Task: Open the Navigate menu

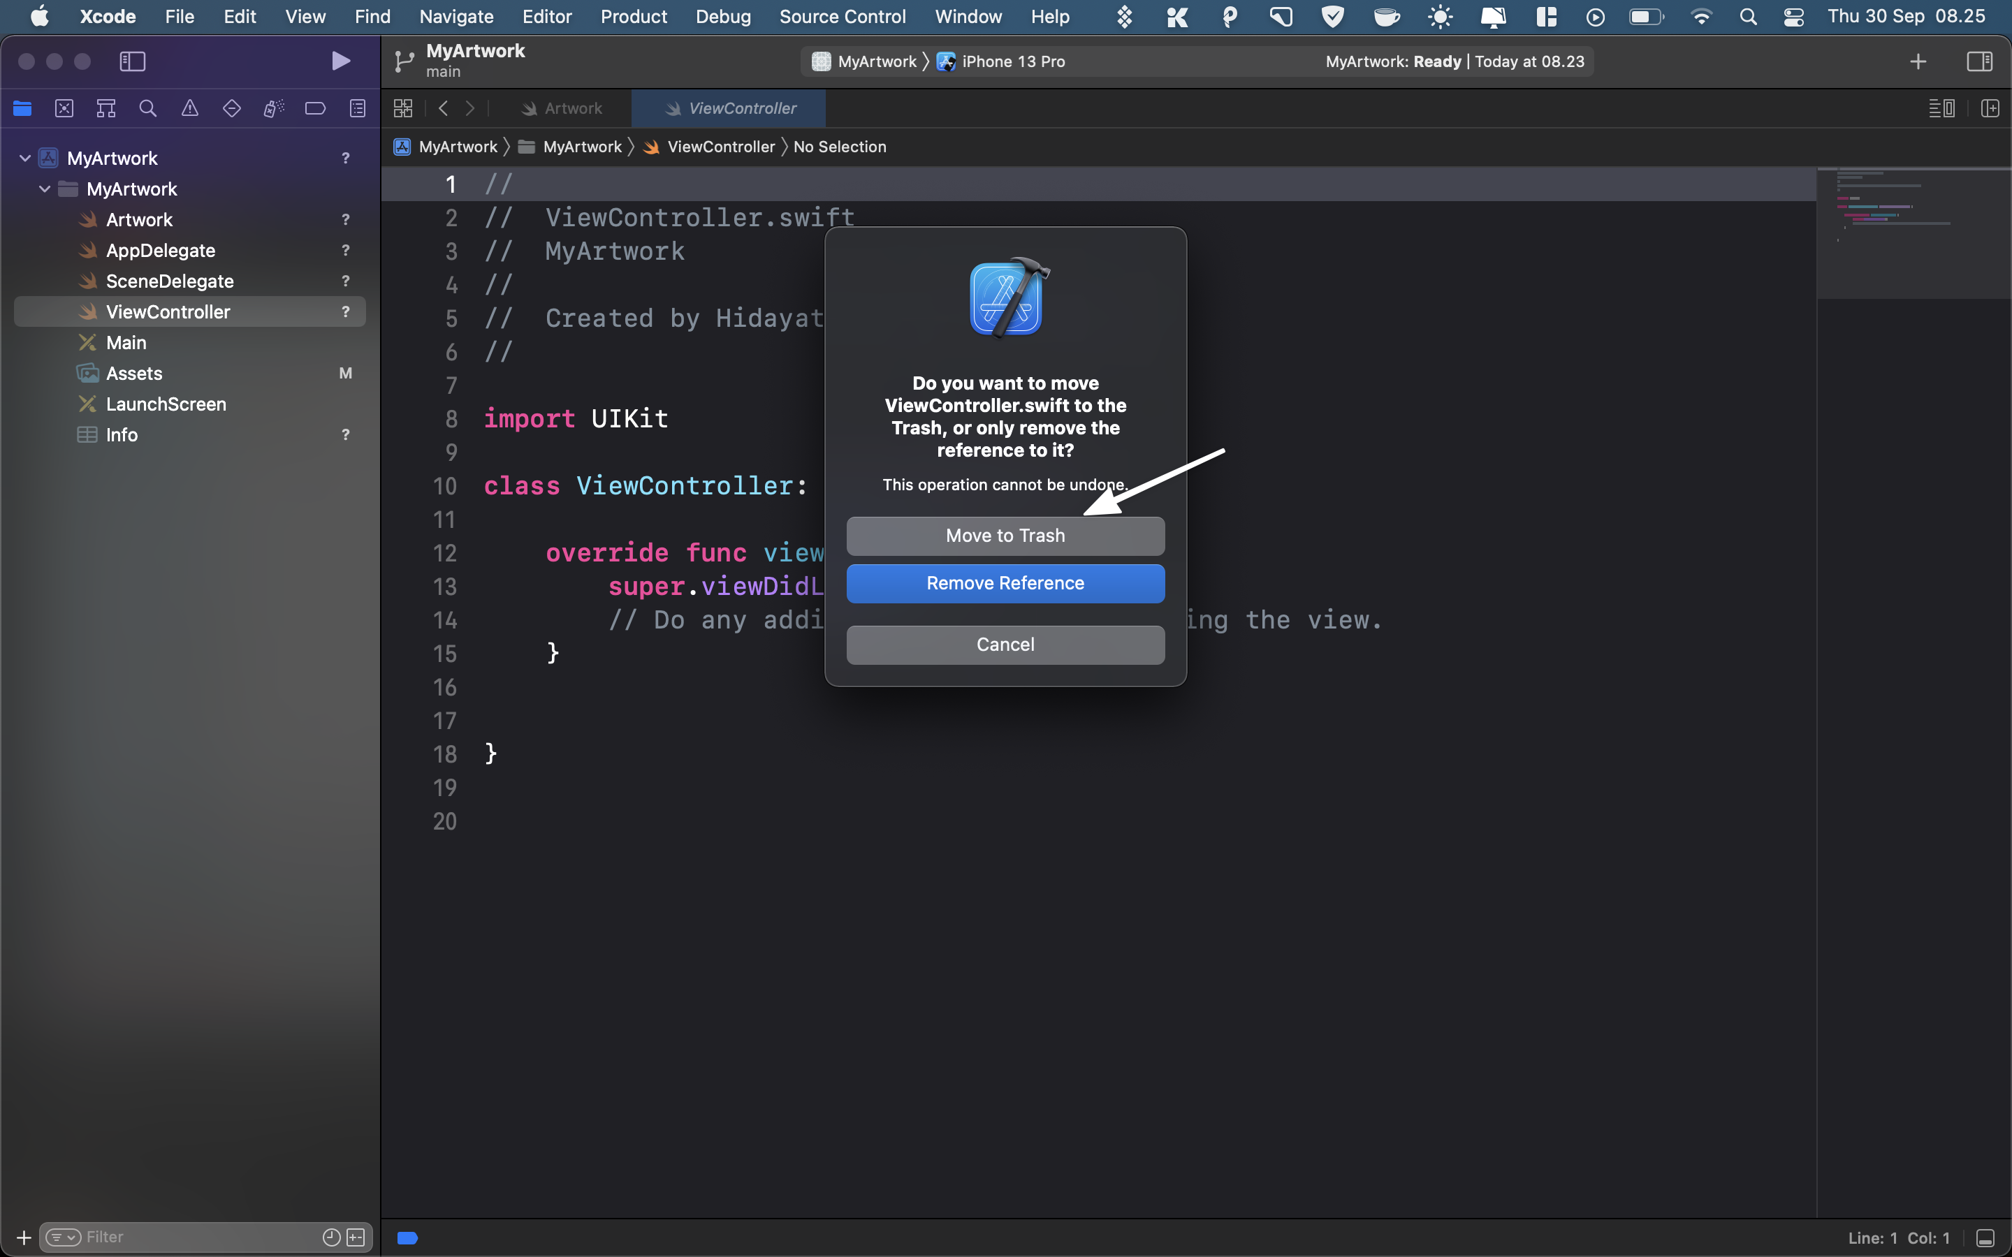Action: click(455, 17)
